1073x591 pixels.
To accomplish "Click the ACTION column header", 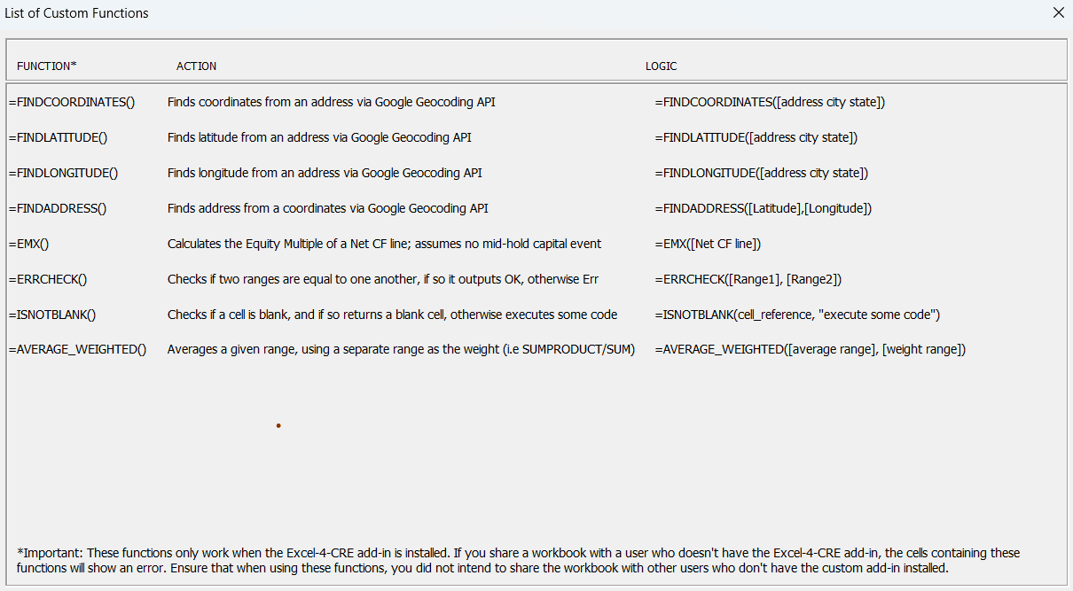I will [196, 66].
